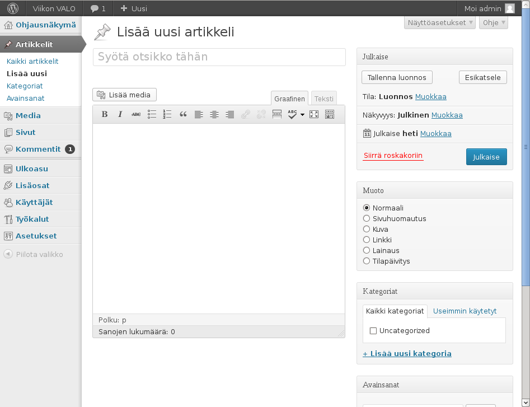Check the Uncategorized category box
Viewport: 530px width, 407px height.
click(x=373, y=331)
